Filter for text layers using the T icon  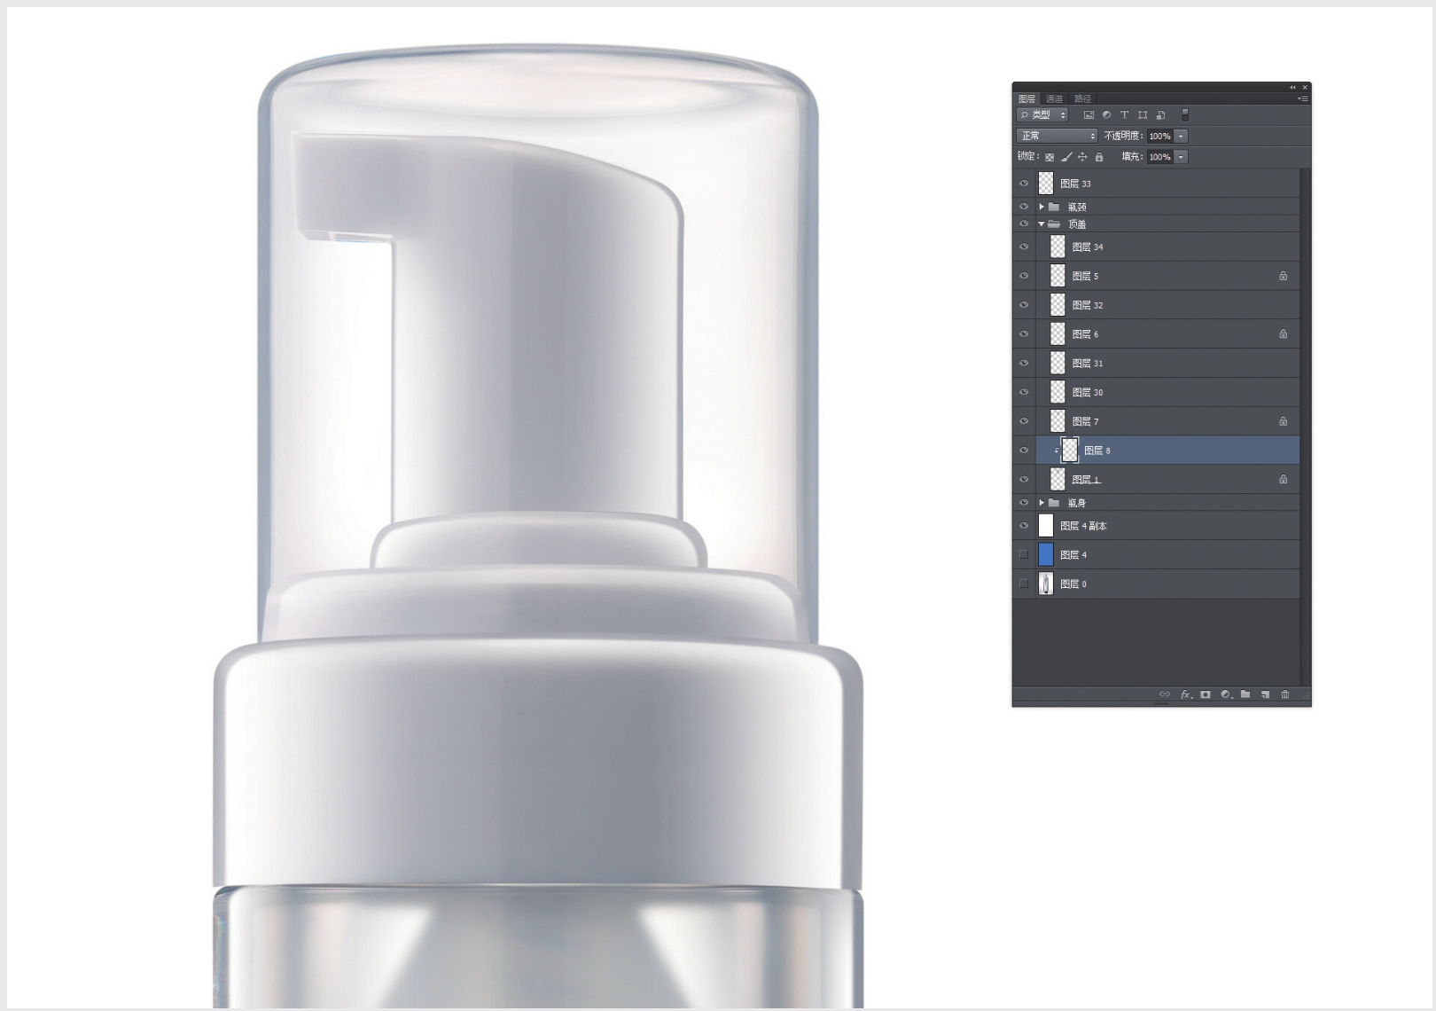click(x=1124, y=115)
